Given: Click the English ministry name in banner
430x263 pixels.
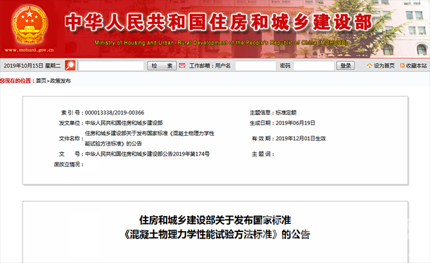Looking at the screenshot, I should click(221, 42).
